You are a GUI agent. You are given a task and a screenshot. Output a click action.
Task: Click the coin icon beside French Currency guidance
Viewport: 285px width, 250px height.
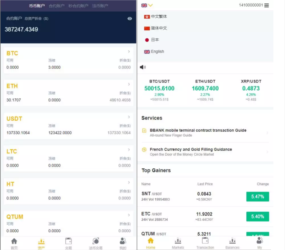[144, 149]
